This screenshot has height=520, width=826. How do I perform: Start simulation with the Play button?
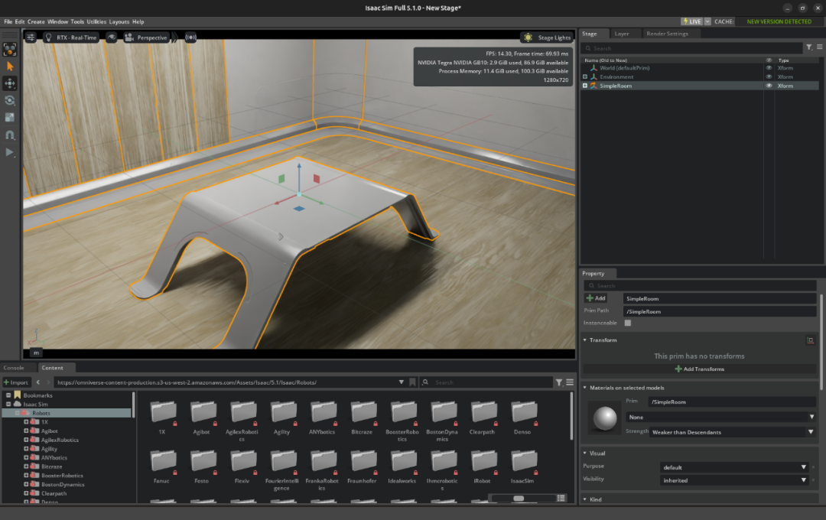click(x=9, y=152)
